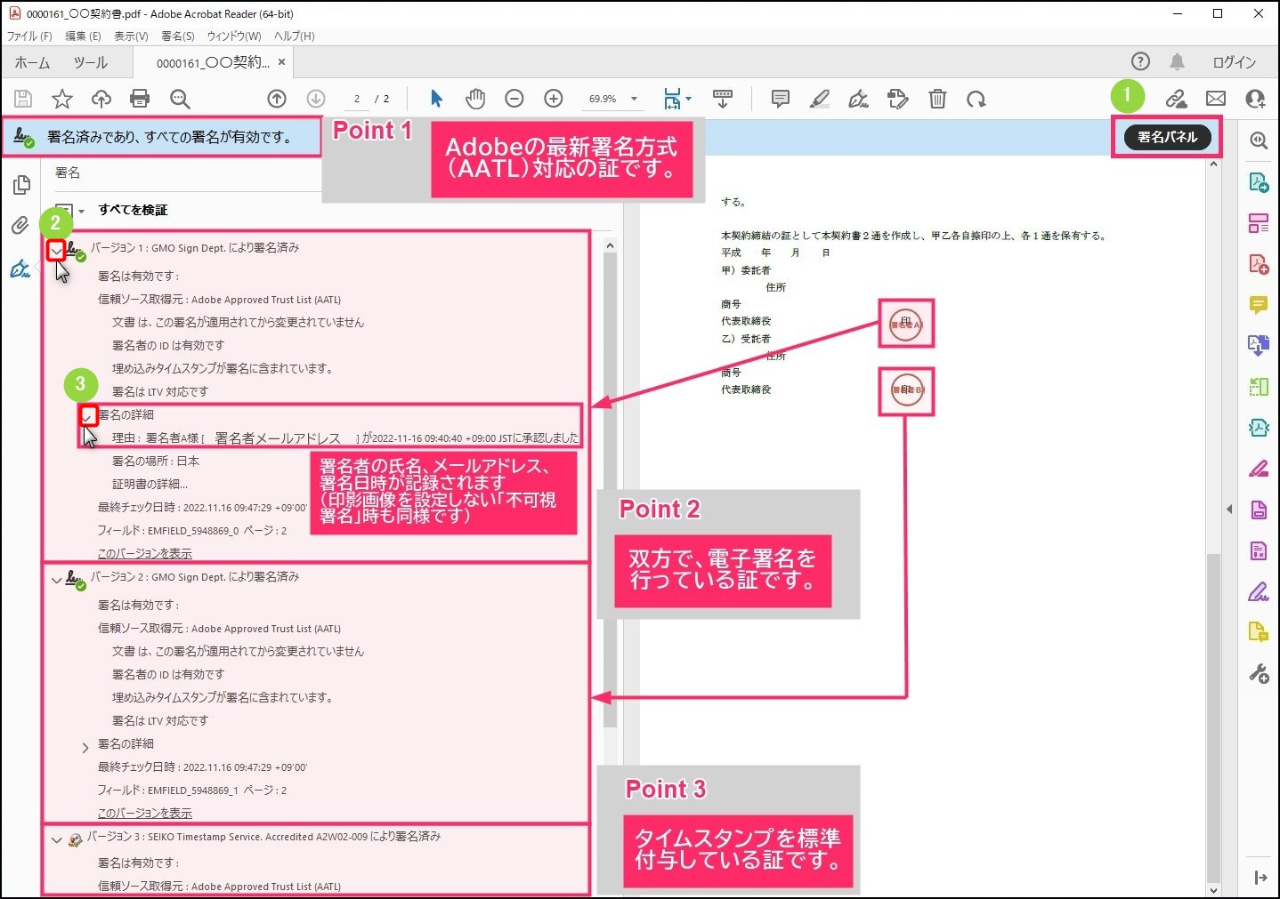Screen dimensions: 1280x899
Task: Click the delete trash icon
Action: coord(937,99)
